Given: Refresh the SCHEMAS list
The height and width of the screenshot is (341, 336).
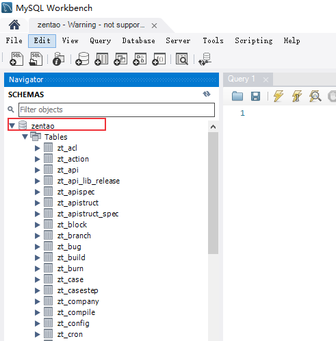Looking at the screenshot, I should click(x=207, y=94).
